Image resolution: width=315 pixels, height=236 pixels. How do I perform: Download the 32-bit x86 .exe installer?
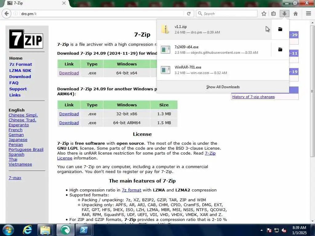(69, 114)
